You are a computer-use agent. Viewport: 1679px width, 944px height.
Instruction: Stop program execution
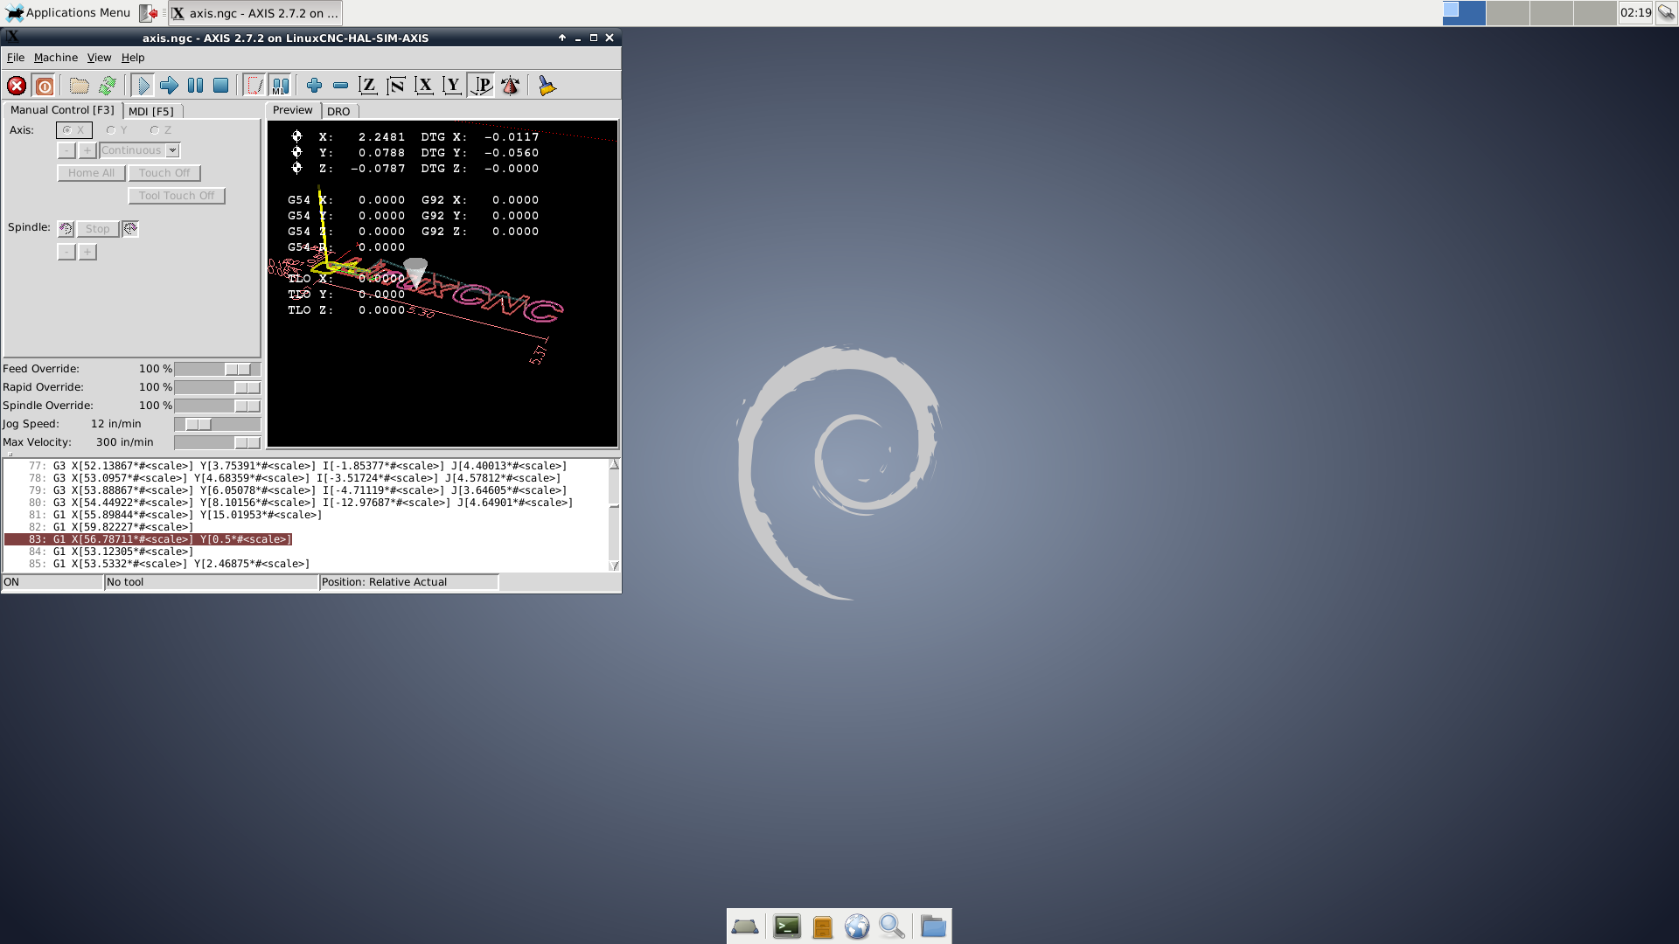point(221,86)
